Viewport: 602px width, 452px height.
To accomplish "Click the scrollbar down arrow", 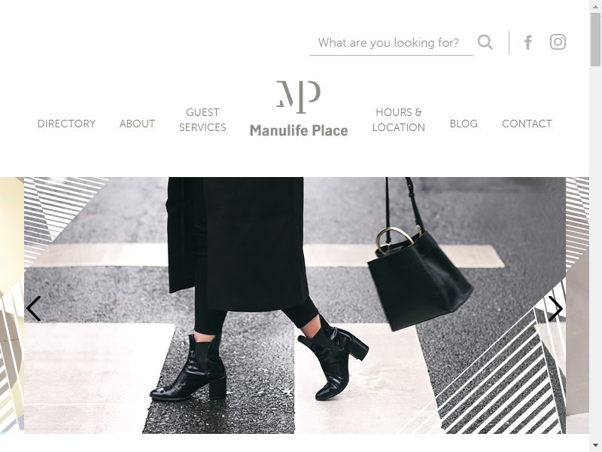I will pyautogui.click(x=595, y=446).
